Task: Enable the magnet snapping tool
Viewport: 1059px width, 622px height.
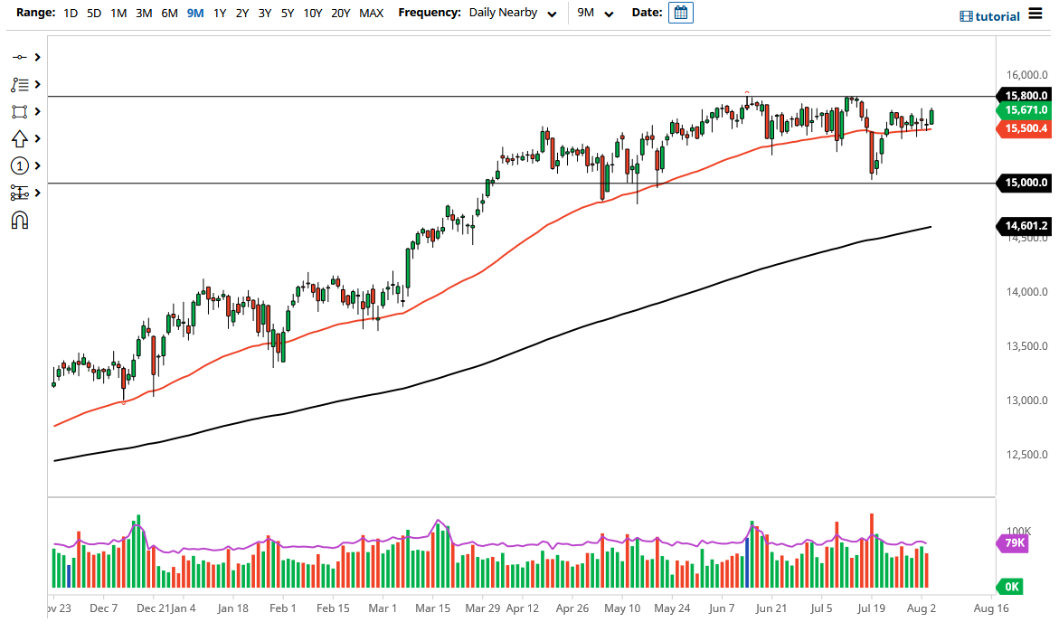Action: click(20, 220)
